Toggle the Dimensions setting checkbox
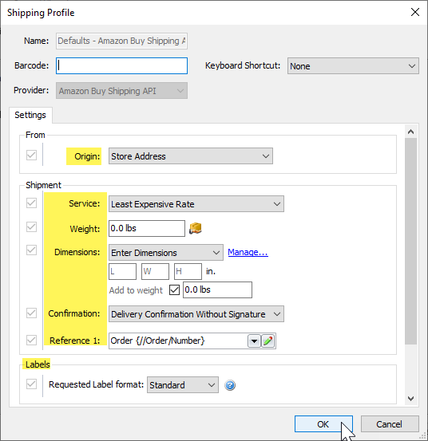 [31, 250]
